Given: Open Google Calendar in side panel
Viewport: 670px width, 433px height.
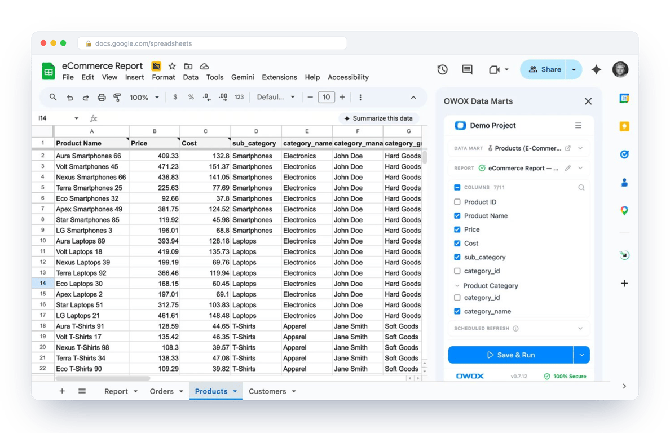Looking at the screenshot, I should 624,98.
